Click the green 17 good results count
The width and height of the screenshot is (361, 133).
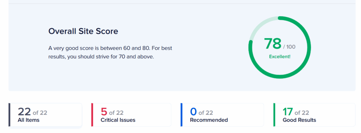288,112
